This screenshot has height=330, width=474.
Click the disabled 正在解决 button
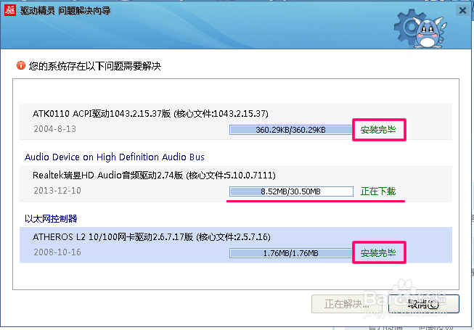tap(347, 304)
